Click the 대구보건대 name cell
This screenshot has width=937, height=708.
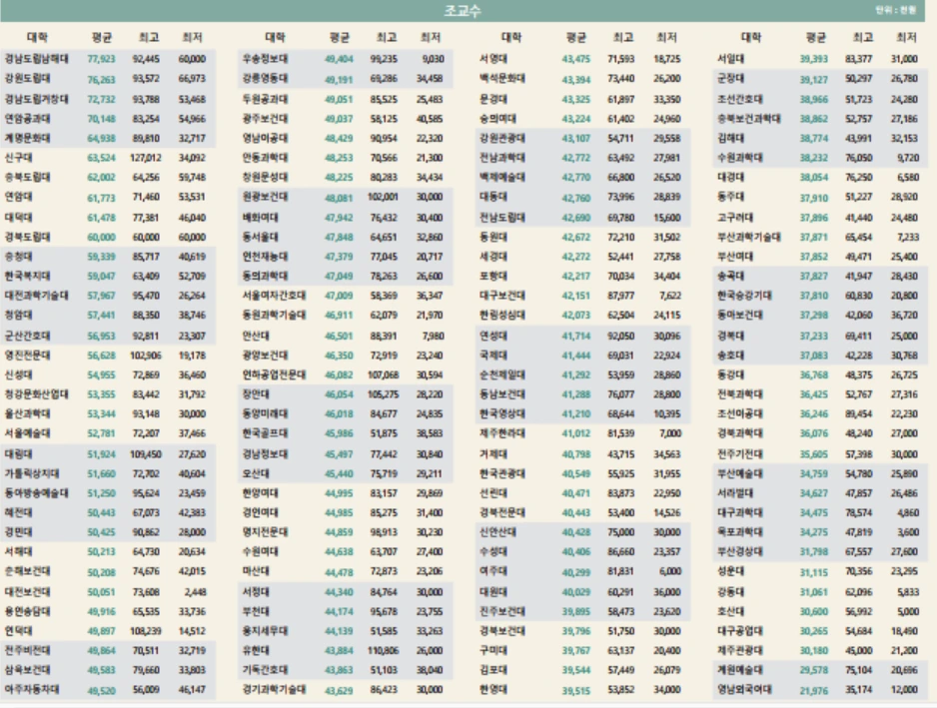coord(502,296)
